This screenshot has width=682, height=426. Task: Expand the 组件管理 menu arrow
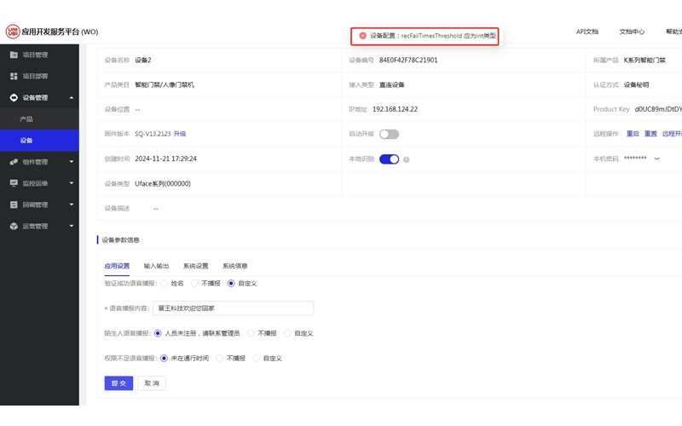(72, 162)
